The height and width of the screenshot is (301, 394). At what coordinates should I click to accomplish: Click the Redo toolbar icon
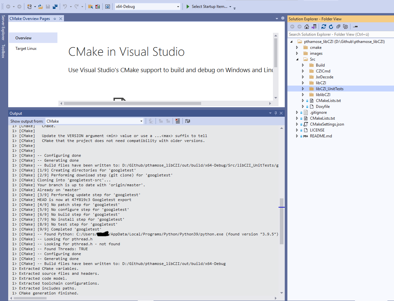(76, 7)
